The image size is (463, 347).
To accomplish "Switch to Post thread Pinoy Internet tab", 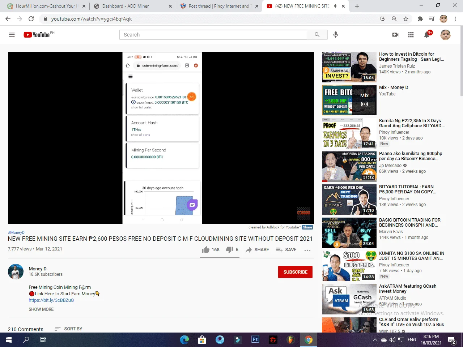I will [219, 6].
